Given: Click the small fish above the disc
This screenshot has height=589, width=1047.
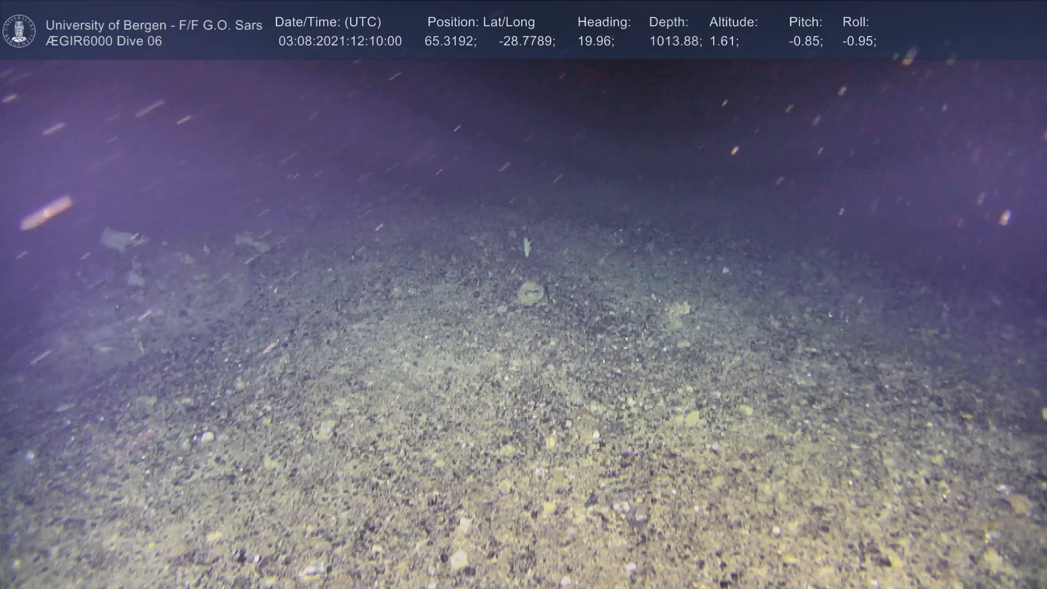Looking at the screenshot, I should pos(527,247).
